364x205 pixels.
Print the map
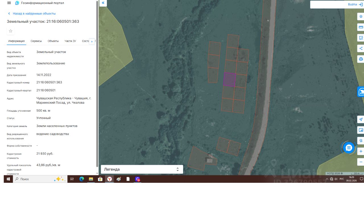(361, 59)
